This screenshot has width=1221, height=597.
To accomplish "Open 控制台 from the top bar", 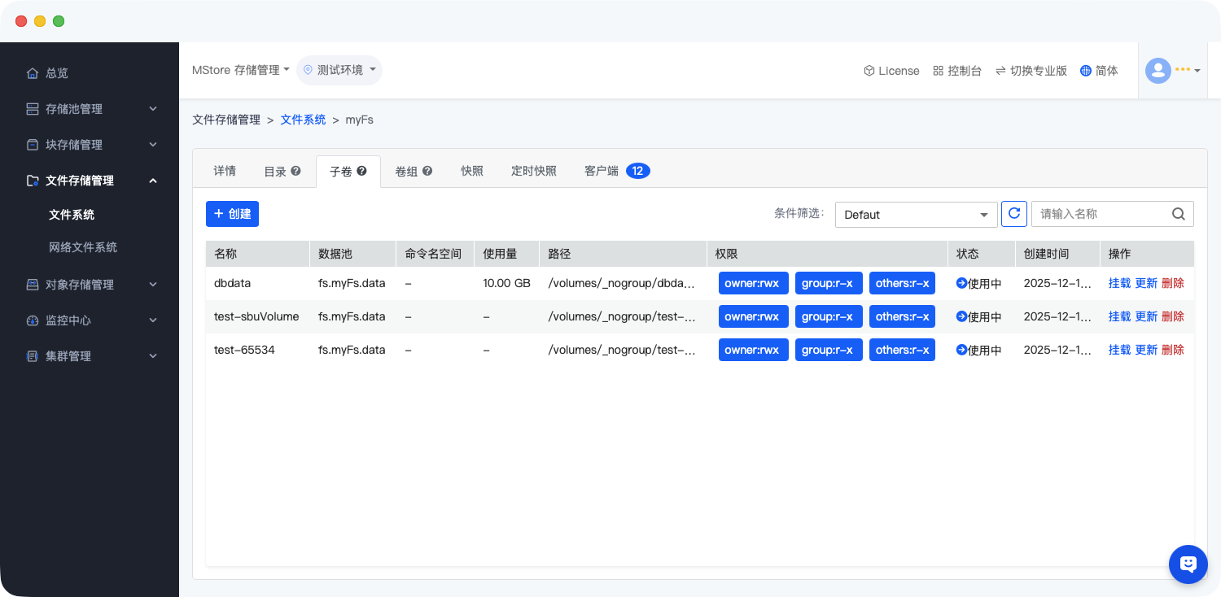I will pos(957,71).
